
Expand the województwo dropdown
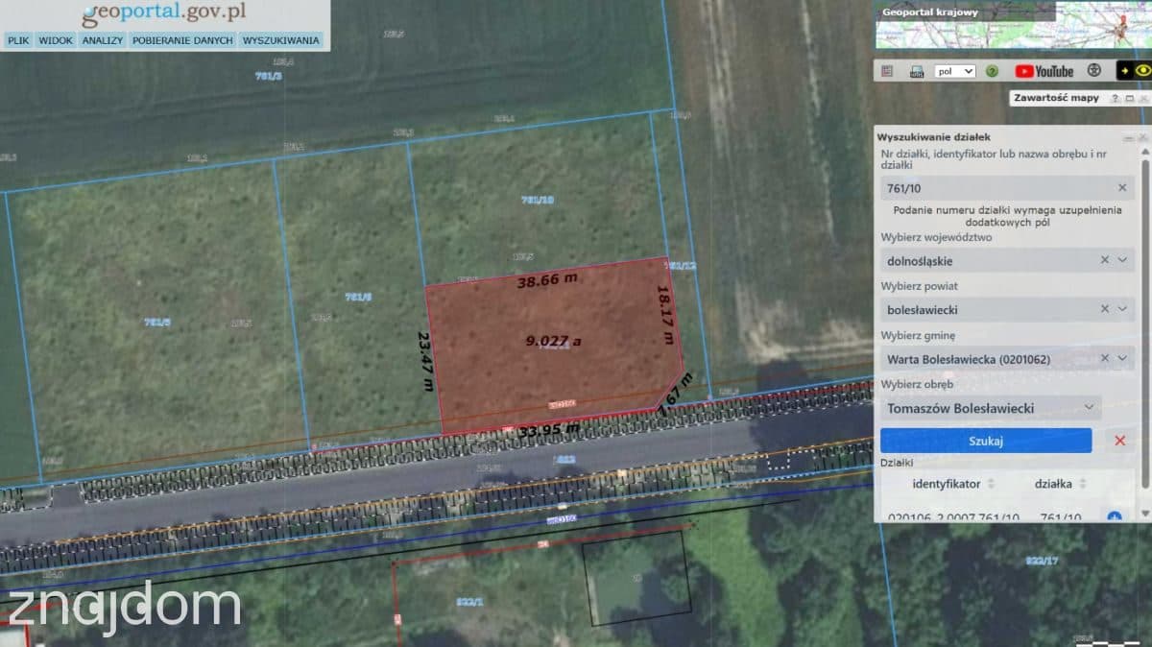click(1122, 260)
